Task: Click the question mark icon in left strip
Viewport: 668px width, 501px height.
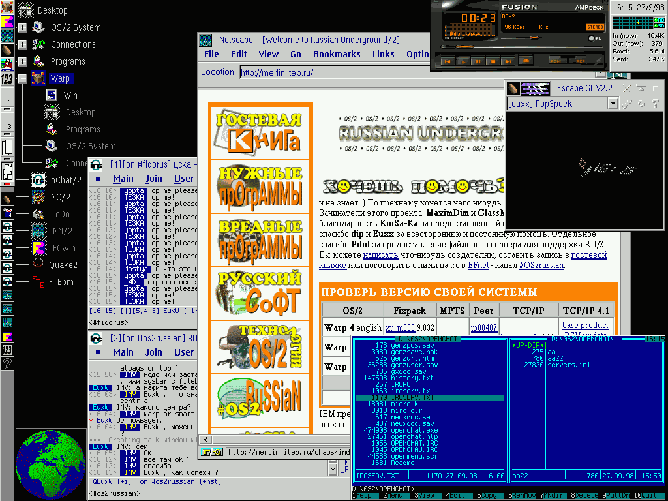Action: (x=7, y=363)
